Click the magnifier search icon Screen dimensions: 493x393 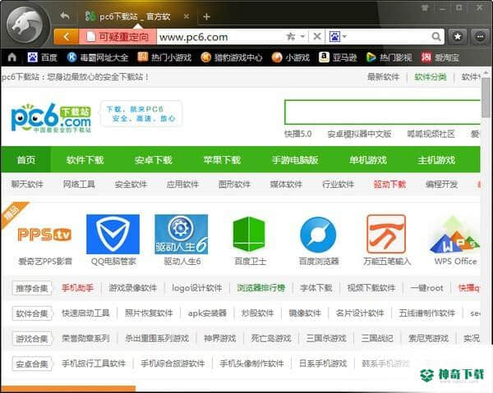pyautogui.click(x=436, y=37)
